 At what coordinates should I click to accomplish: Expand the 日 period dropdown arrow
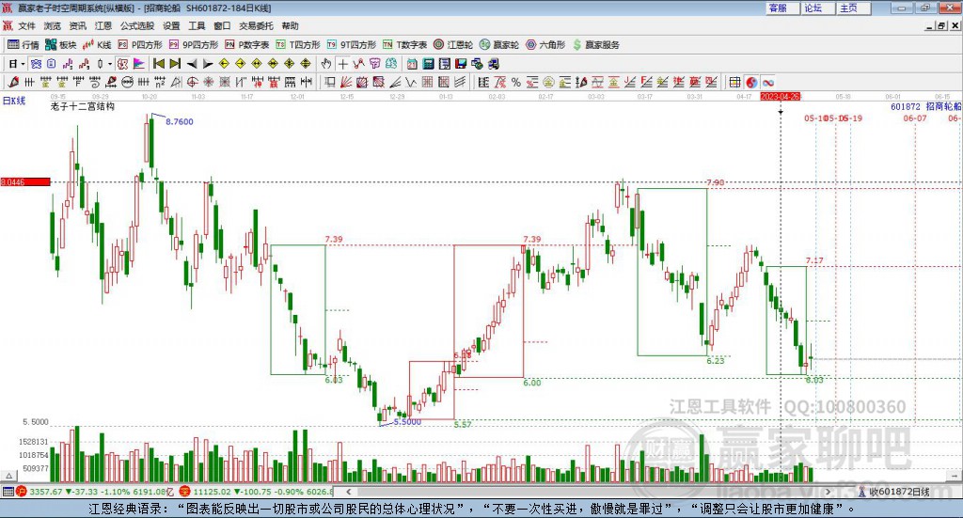23,64
